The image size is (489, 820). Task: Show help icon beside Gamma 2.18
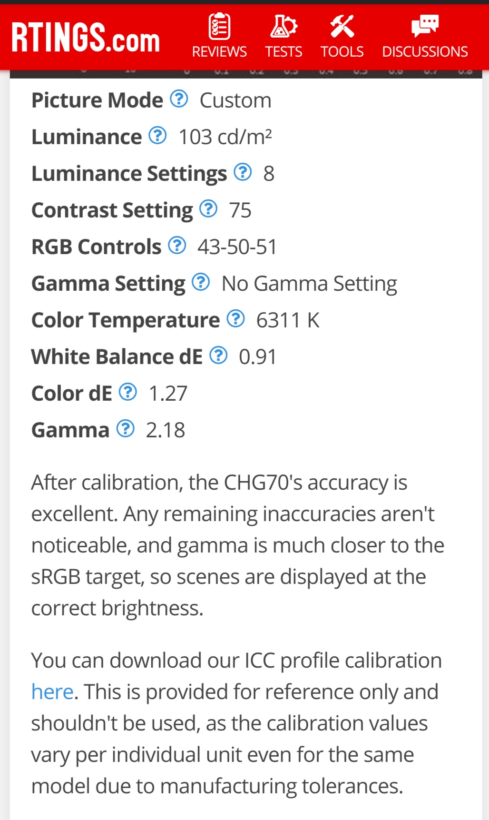pos(126,429)
